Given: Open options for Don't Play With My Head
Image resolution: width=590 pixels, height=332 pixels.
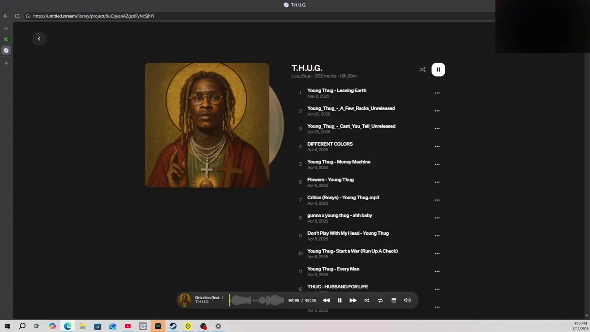Looking at the screenshot, I should (x=437, y=236).
